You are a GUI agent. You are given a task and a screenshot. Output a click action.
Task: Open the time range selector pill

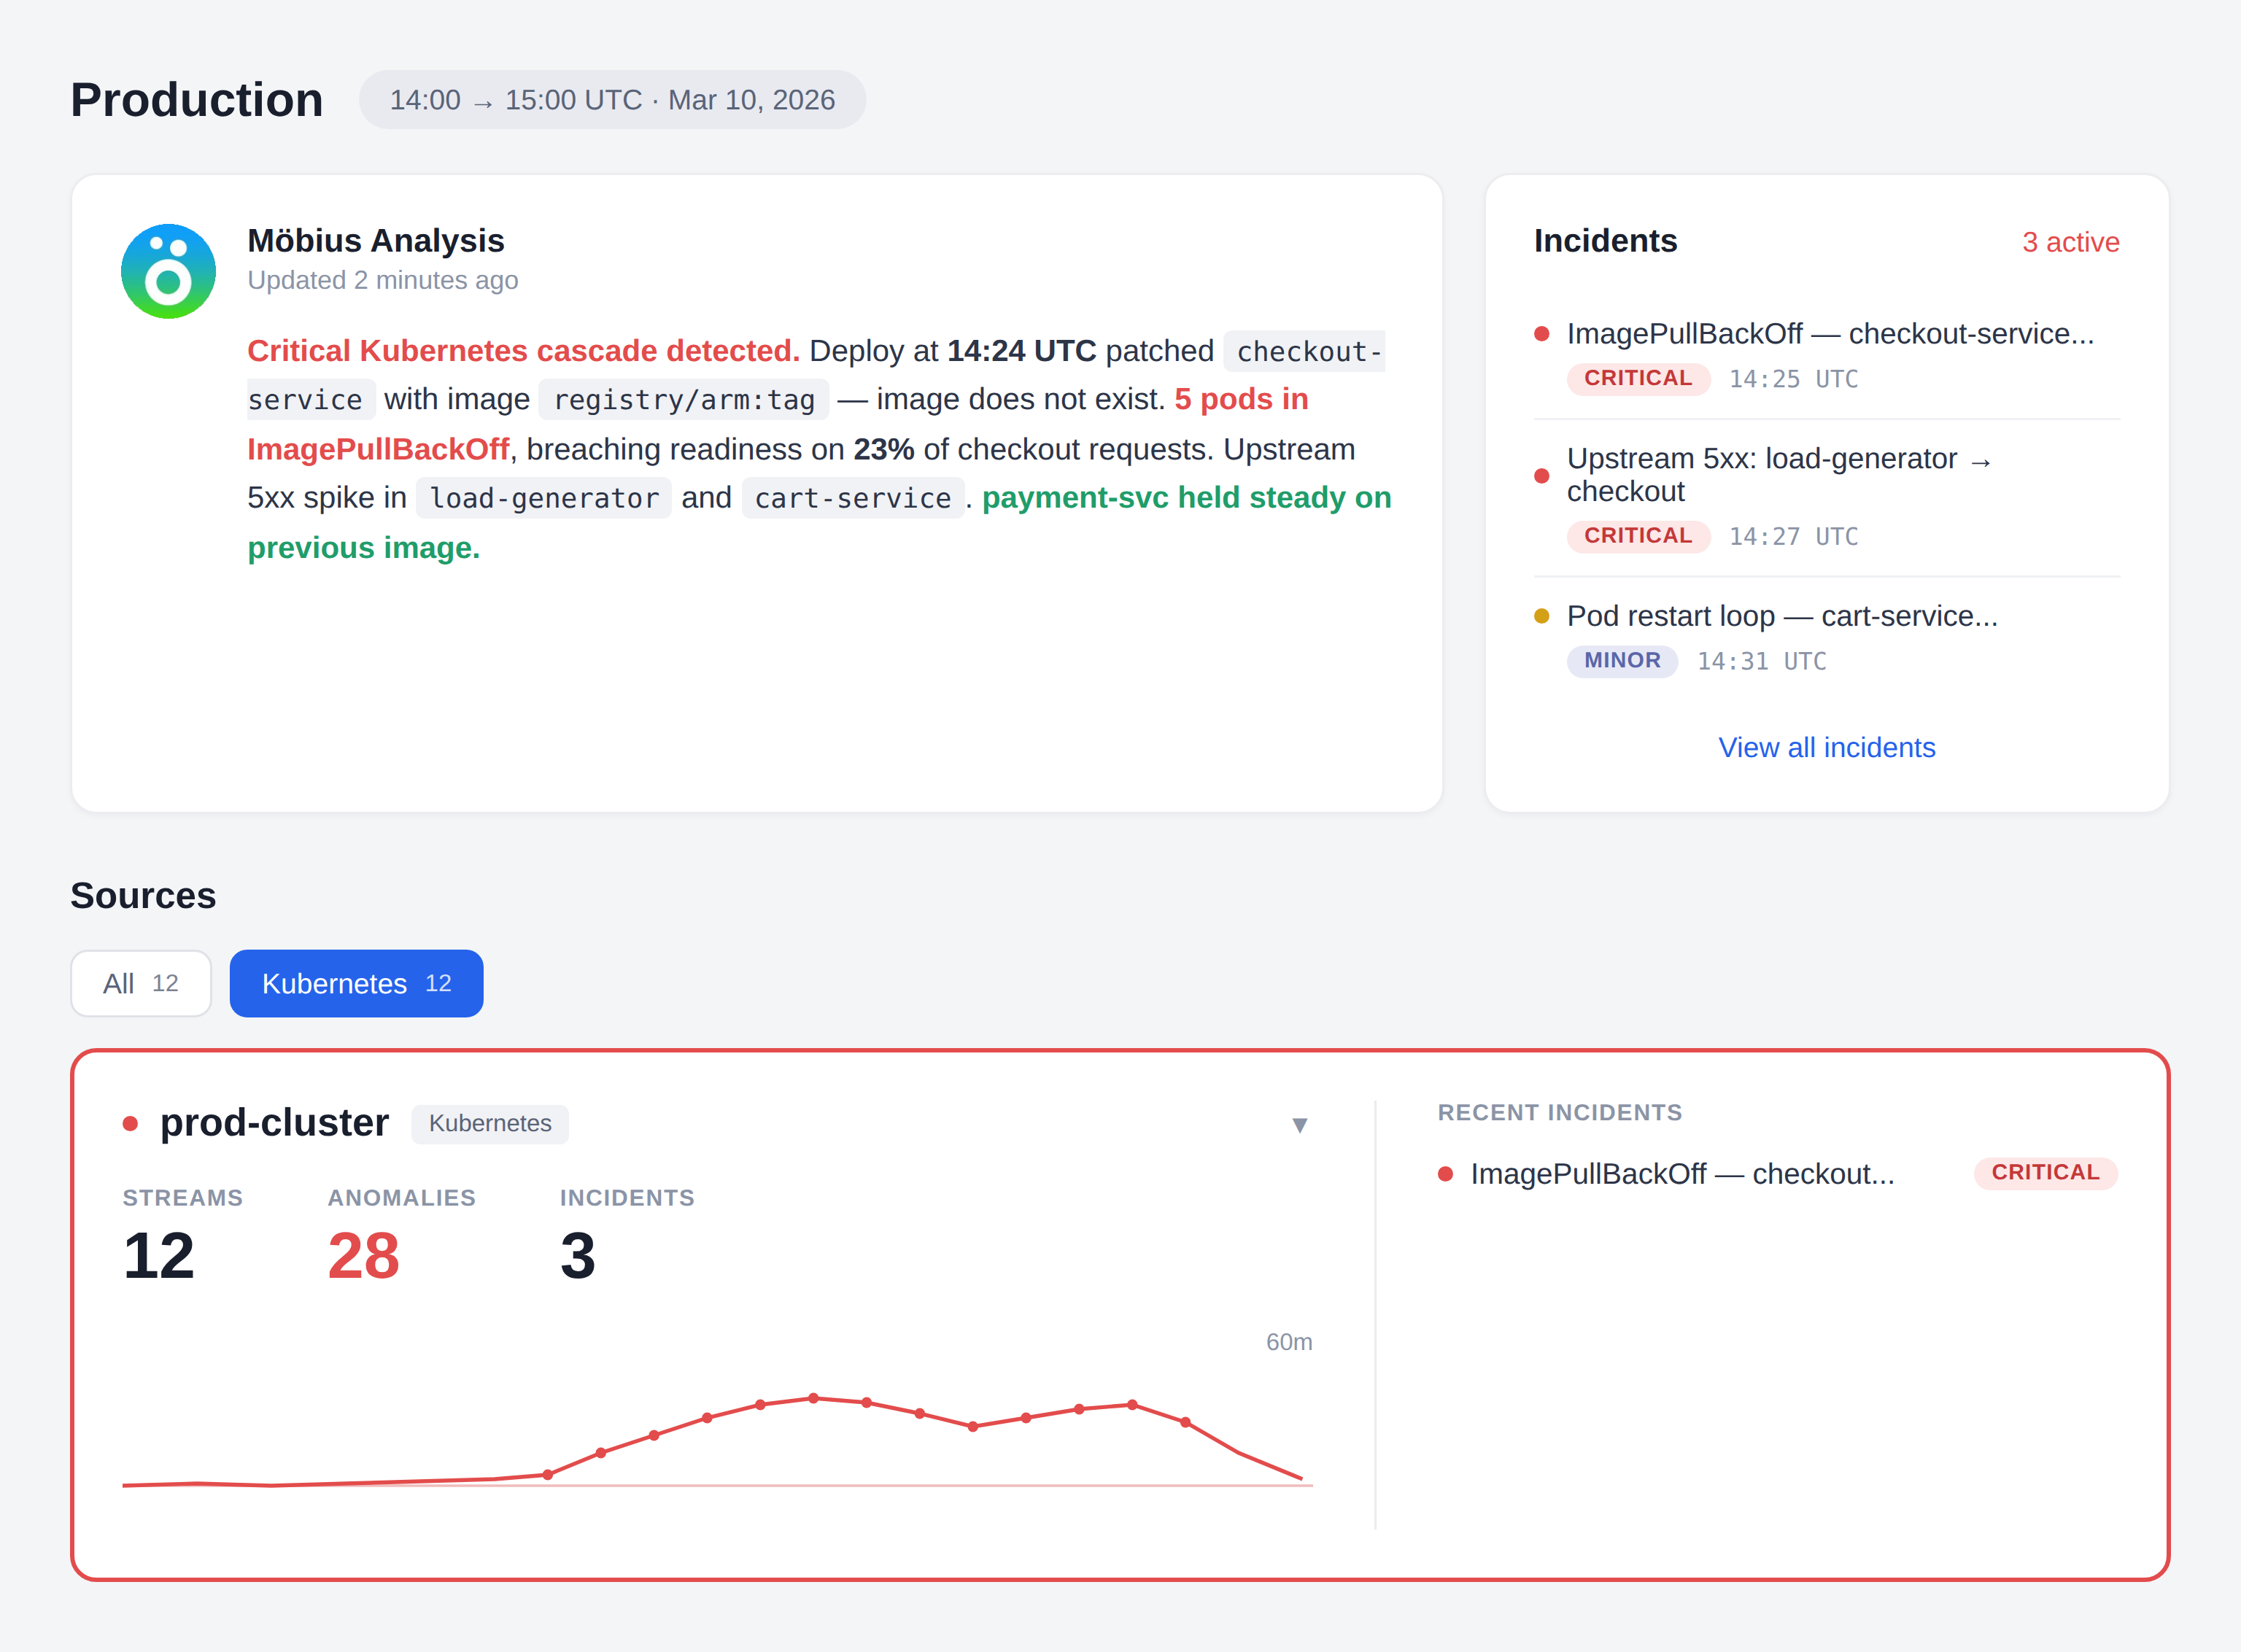point(612,100)
